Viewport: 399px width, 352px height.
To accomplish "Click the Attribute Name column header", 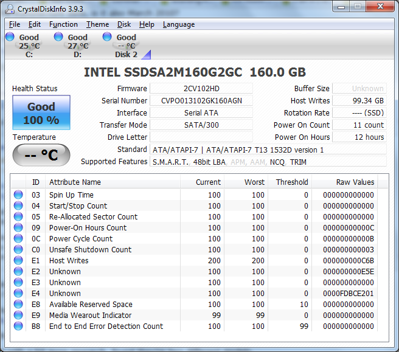I will pyautogui.click(x=113, y=182).
